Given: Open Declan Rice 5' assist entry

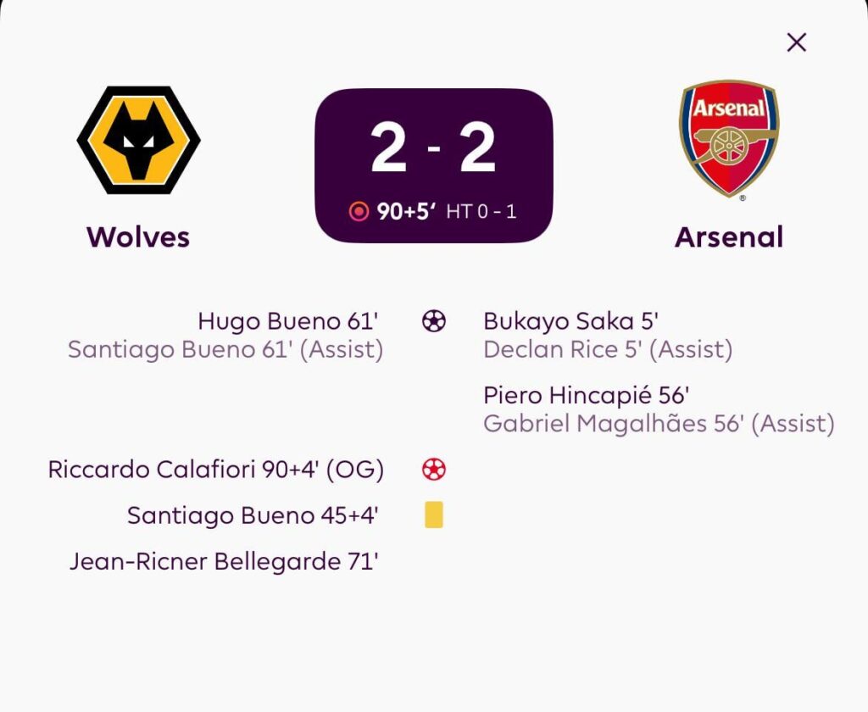Looking at the screenshot, I should click(608, 349).
